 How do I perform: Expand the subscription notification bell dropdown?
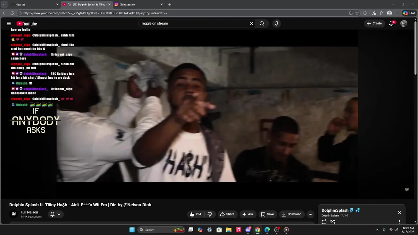click(x=56, y=214)
